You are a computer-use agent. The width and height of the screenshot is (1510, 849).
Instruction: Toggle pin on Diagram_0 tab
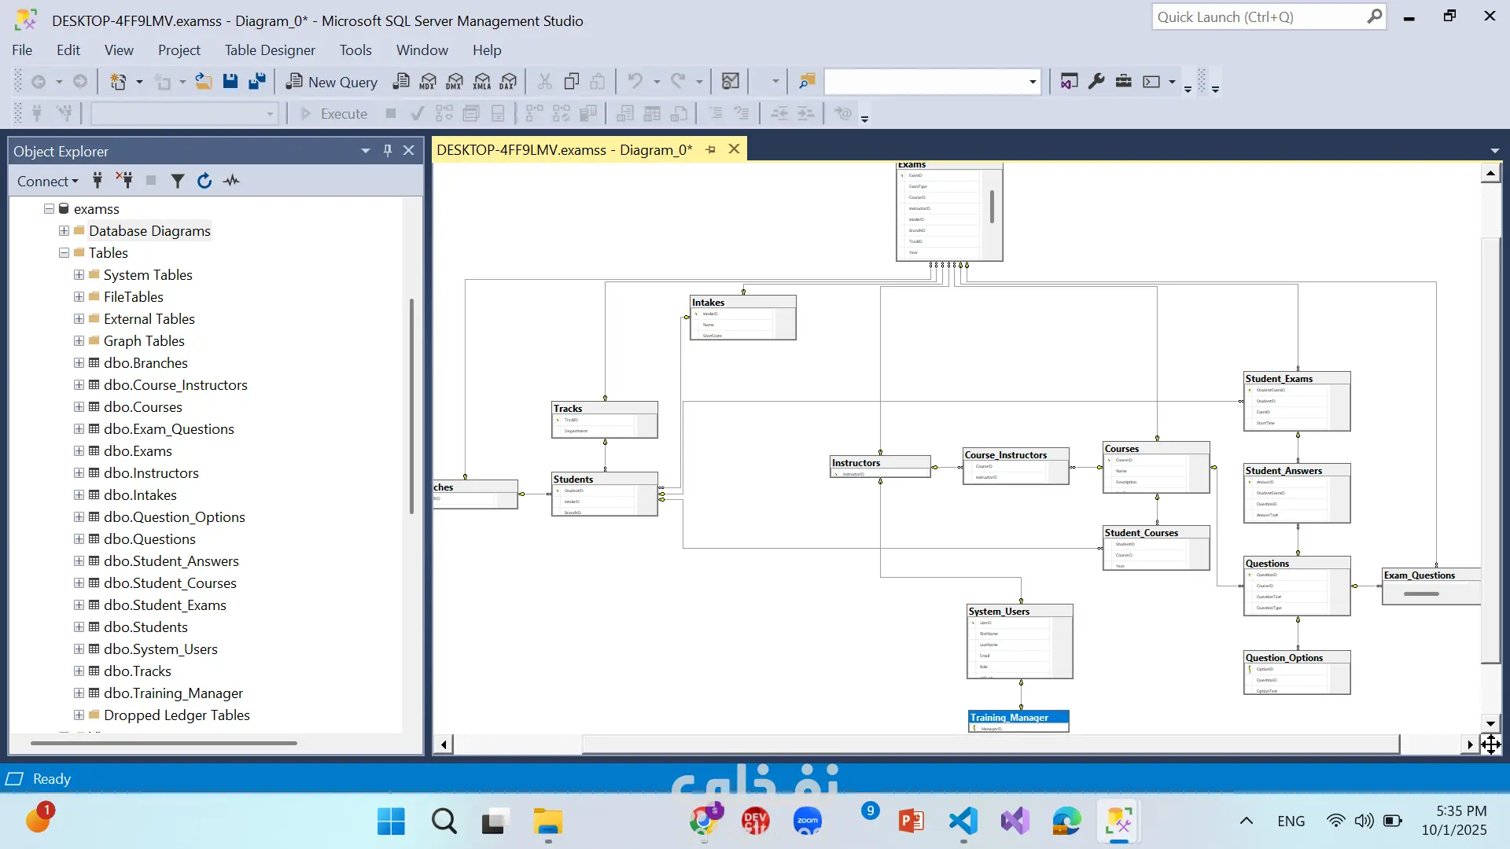point(711,149)
